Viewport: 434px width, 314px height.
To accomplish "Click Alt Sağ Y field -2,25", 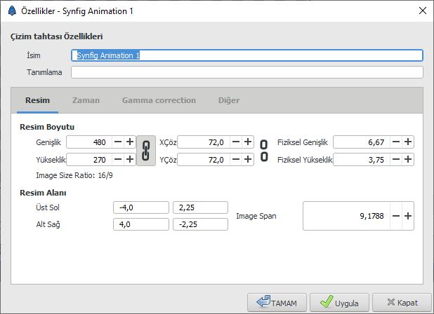I will coord(200,224).
